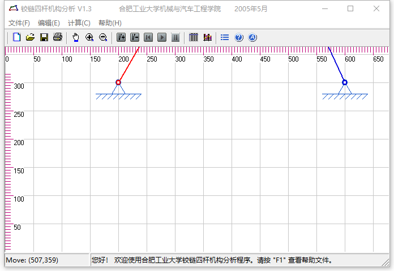Open About with the blue A icon

[252, 37]
